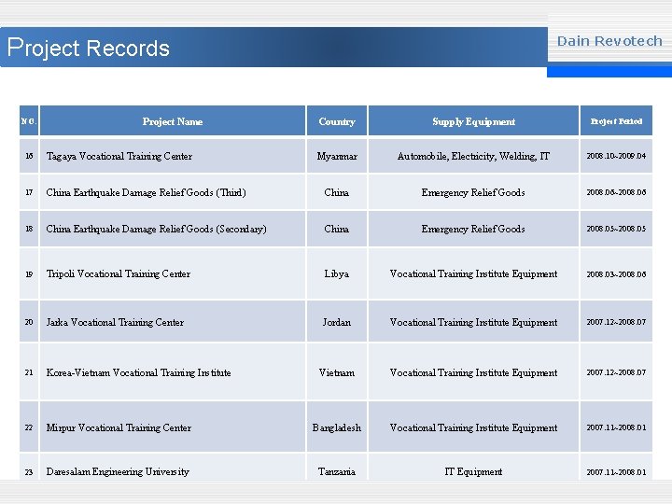
Task: Click row number 19
Action: [29, 274]
